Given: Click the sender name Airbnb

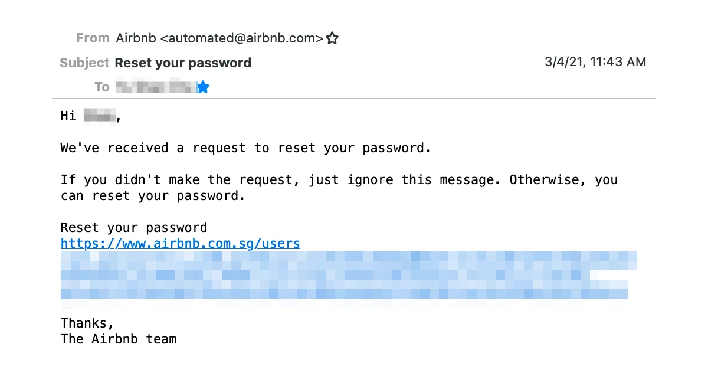Looking at the screenshot, I should [136, 38].
